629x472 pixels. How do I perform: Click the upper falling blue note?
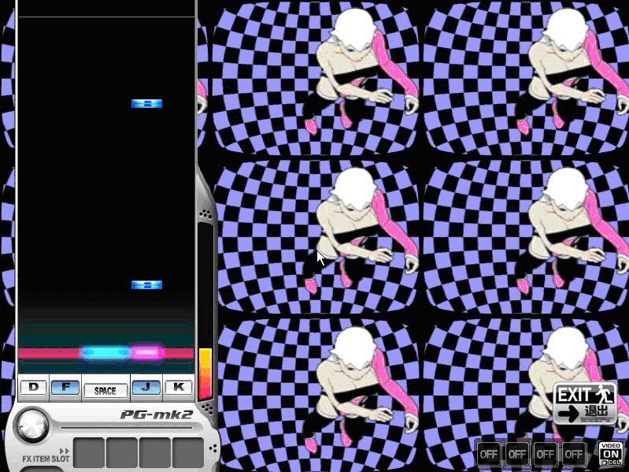click(146, 103)
